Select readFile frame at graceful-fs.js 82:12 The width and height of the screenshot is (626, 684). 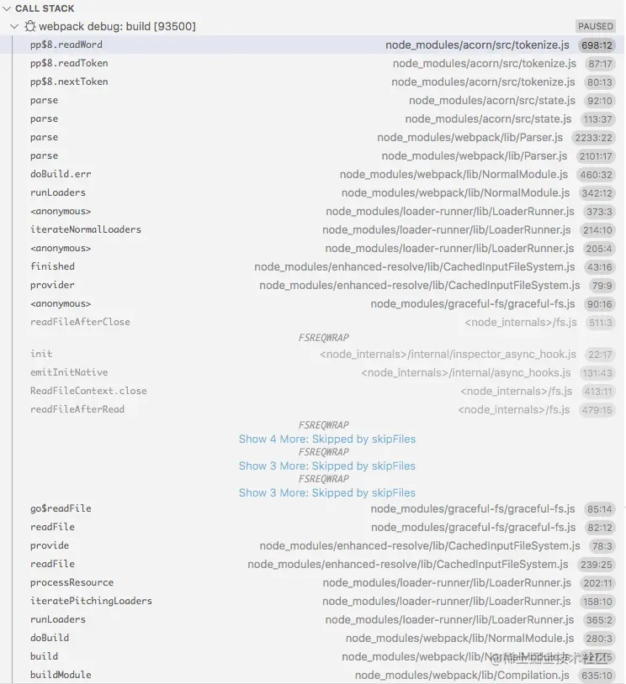coord(313,527)
